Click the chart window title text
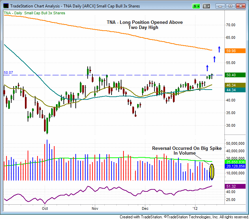 [75, 6]
